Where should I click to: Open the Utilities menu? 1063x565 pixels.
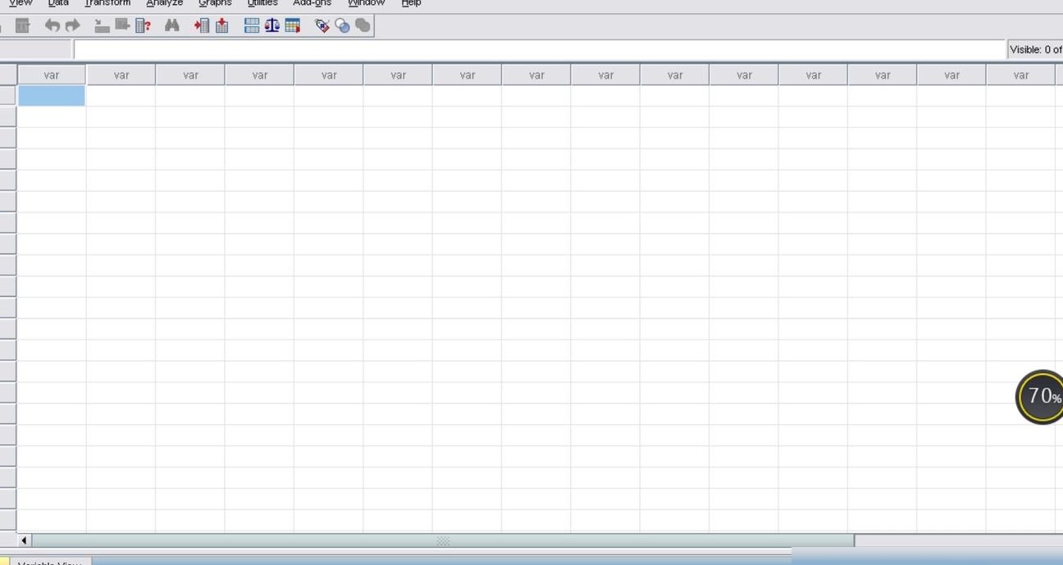(262, 3)
